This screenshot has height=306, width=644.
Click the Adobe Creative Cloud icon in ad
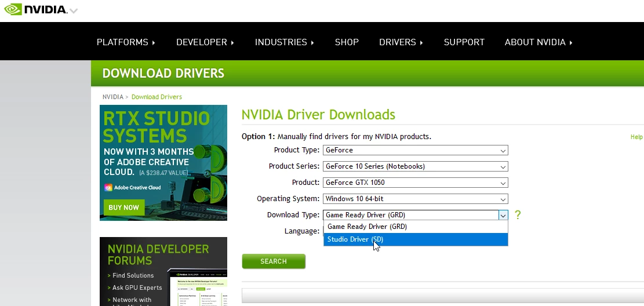[x=108, y=187]
